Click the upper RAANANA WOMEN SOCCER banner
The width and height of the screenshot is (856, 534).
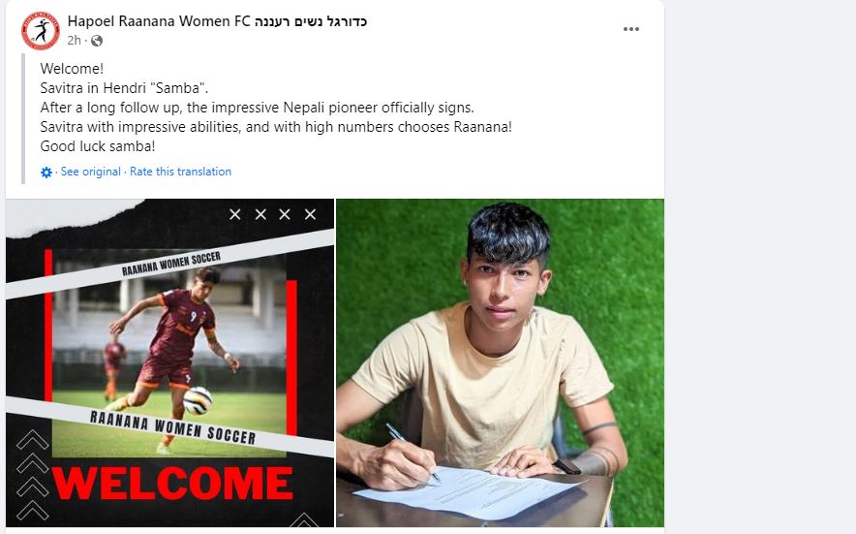pyautogui.click(x=171, y=264)
